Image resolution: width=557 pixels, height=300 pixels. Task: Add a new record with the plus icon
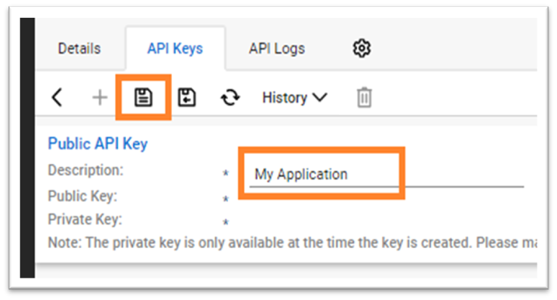click(100, 97)
